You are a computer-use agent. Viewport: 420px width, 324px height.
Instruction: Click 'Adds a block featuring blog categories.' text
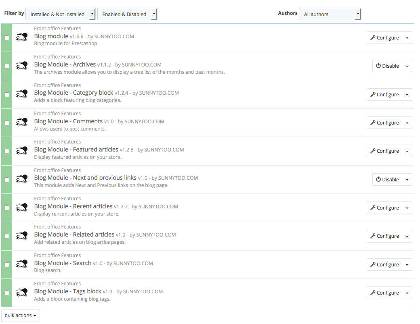point(78,100)
